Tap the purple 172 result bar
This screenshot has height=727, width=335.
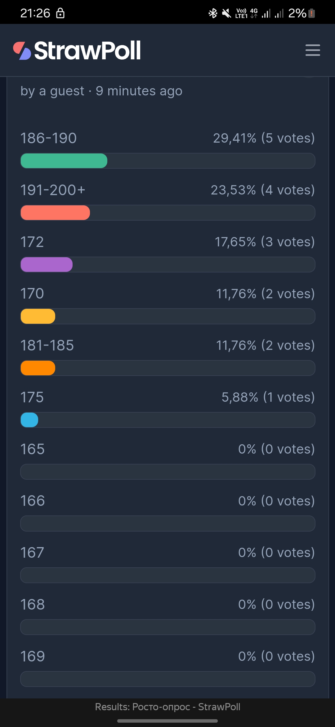pyautogui.click(x=47, y=265)
